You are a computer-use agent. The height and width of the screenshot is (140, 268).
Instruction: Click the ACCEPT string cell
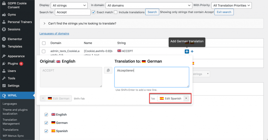[127, 51]
